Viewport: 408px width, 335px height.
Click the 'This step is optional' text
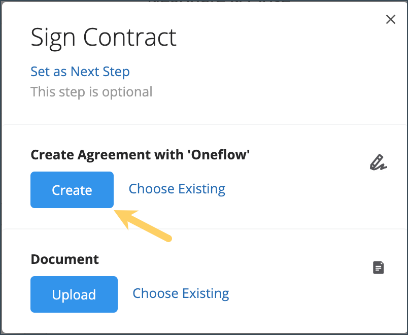pos(91,92)
